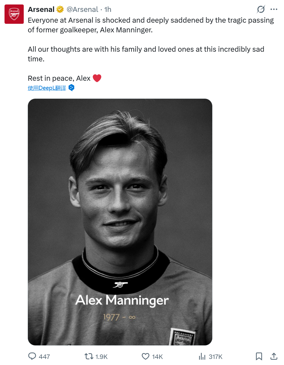Open the three-dot more options menu

(x=274, y=9)
